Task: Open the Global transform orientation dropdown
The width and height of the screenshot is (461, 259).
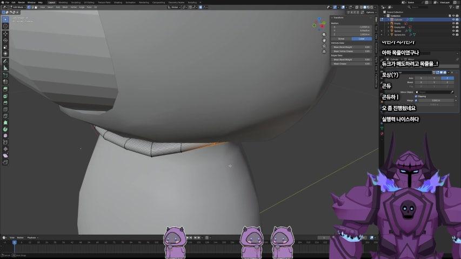Action: click(174, 7)
